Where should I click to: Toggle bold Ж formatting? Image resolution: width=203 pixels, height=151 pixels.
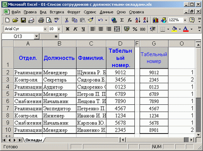pyautogui.click(x=67, y=29)
